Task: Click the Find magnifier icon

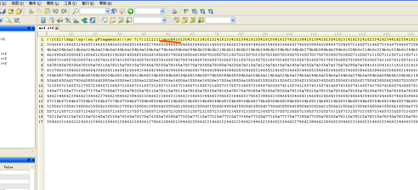Action: click(75, 11)
